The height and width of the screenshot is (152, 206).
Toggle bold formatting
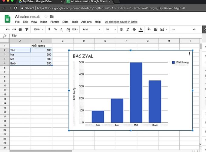point(121,29)
